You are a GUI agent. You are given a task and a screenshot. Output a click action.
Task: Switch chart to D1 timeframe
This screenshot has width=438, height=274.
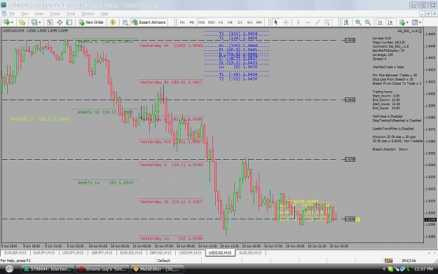[240, 22]
